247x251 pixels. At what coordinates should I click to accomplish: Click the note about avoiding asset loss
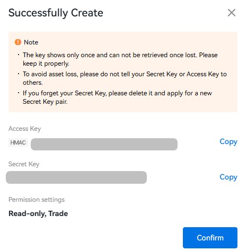(125, 78)
